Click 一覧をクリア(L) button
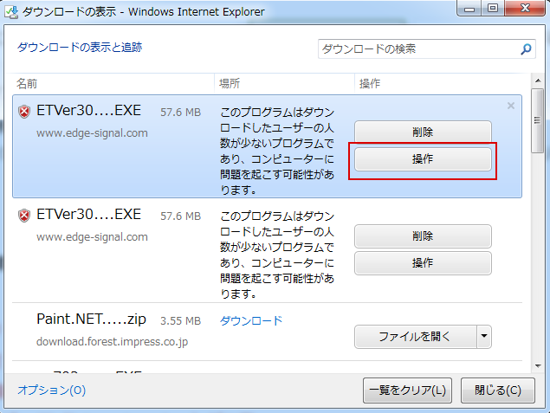The height and width of the screenshot is (413, 550). click(407, 390)
